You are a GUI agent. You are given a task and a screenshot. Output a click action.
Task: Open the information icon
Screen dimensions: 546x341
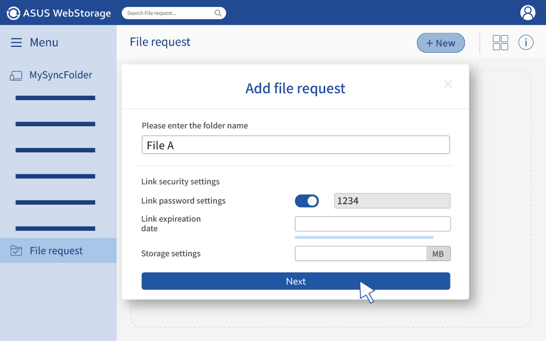coord(526,43)
